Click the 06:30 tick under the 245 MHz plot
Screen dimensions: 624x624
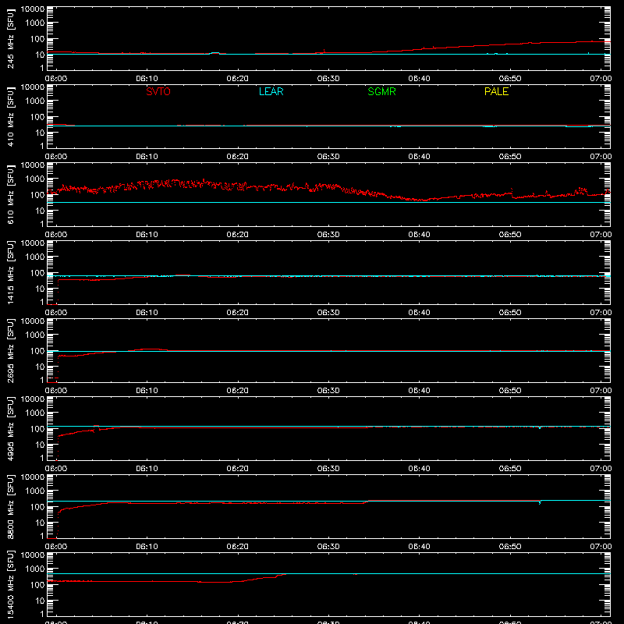328,79
